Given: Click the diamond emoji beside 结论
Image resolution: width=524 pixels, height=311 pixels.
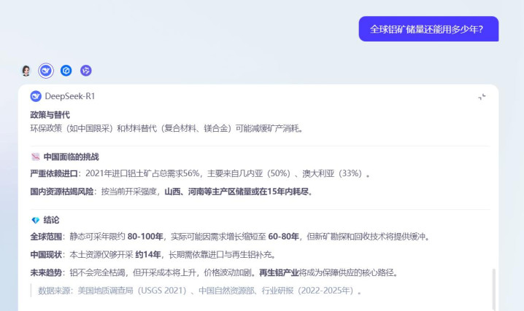Looking at the screenshot, I should point(36,220).
